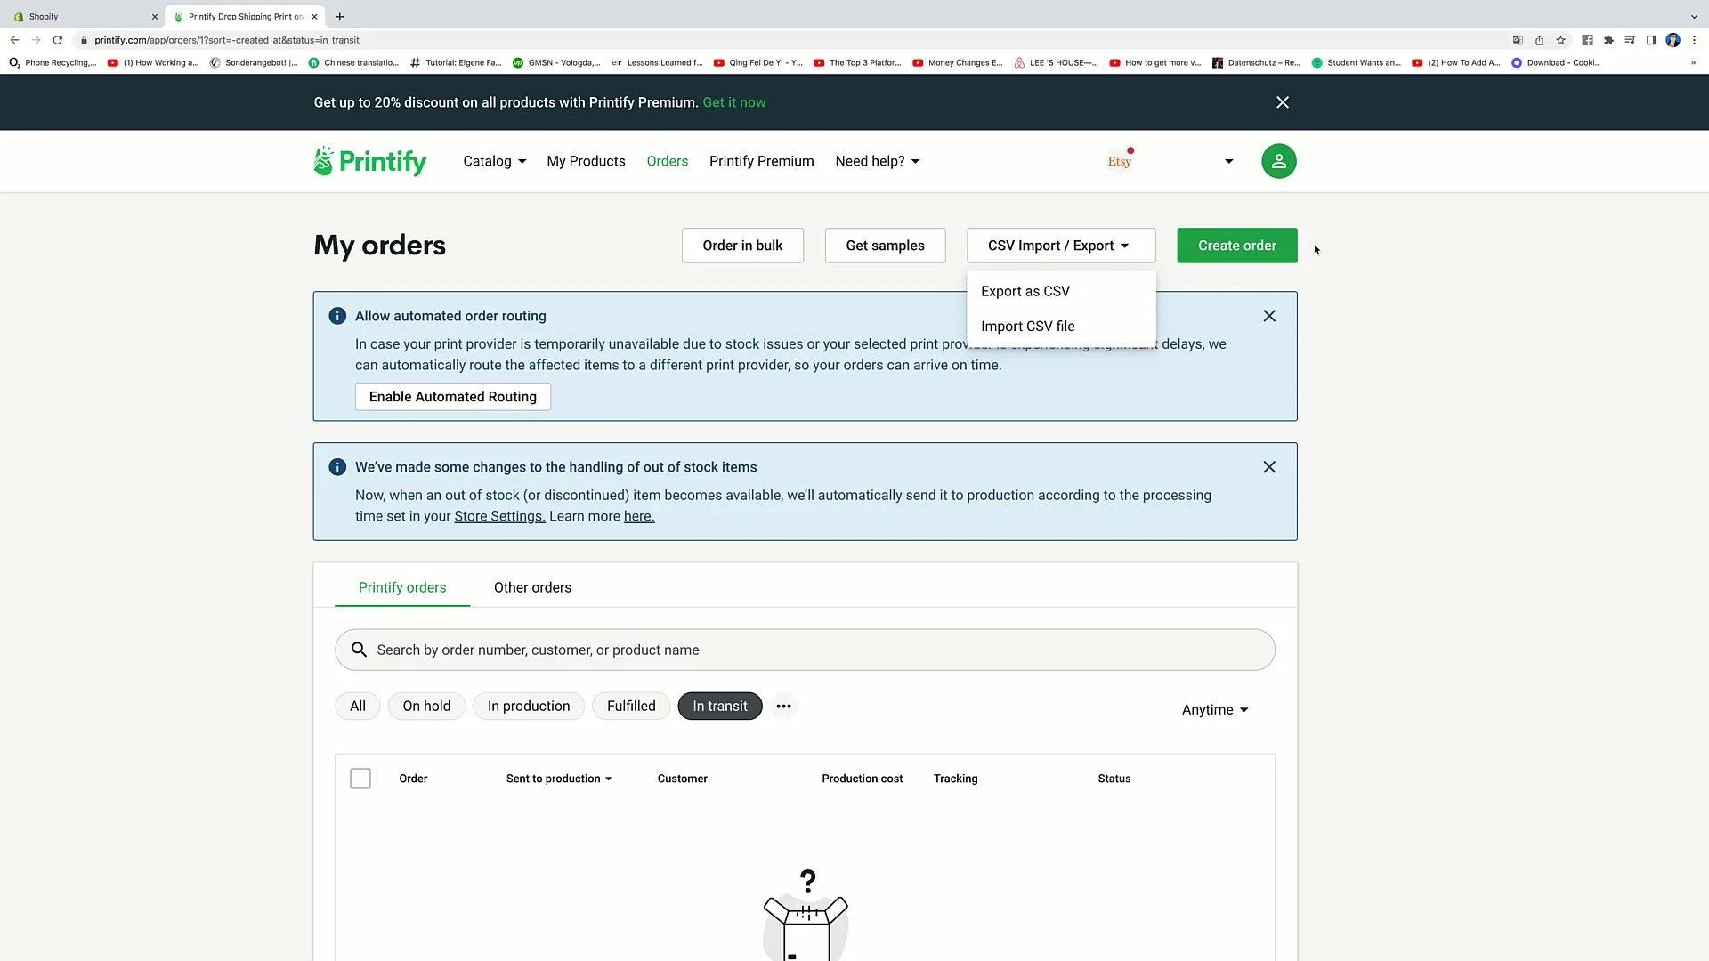Click the user profile avatar icon
1709x961 pixels.
pyautogui.click(x=1277, y=161)
